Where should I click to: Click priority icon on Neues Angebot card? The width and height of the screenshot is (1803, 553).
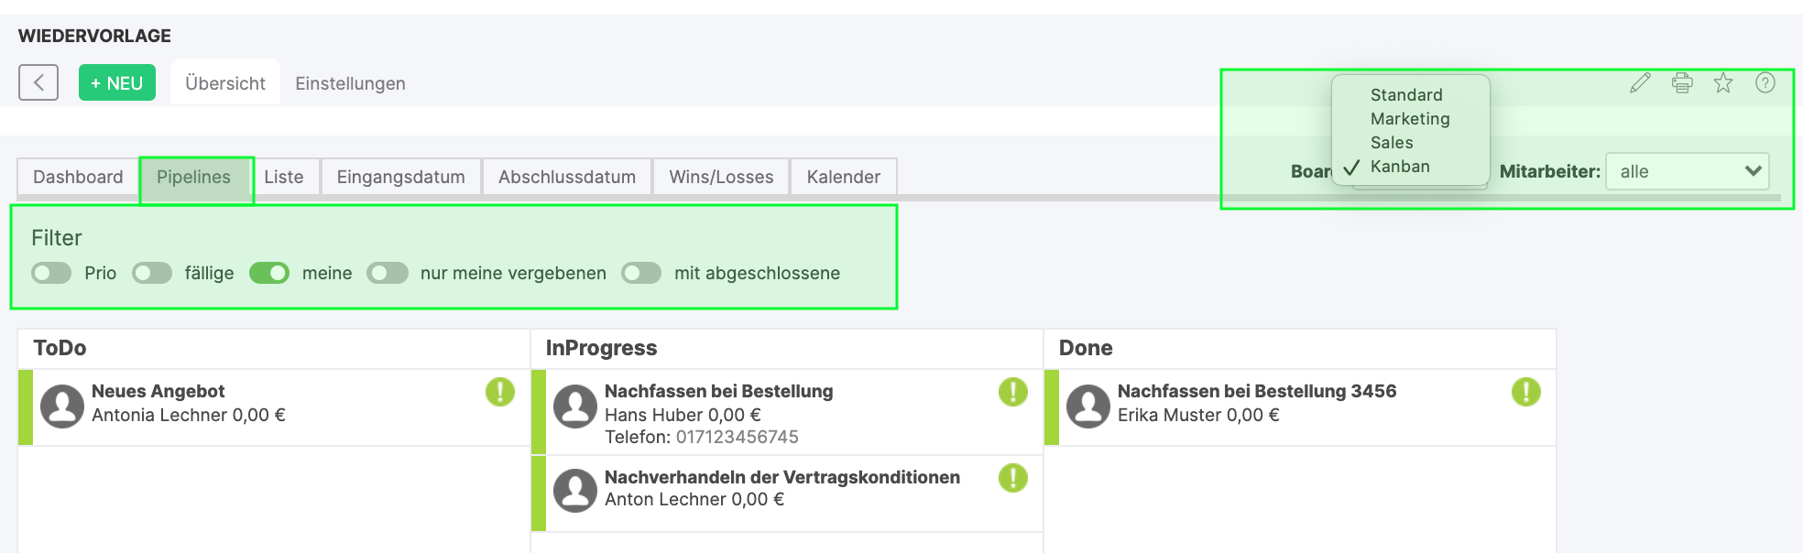coord(500,392)
